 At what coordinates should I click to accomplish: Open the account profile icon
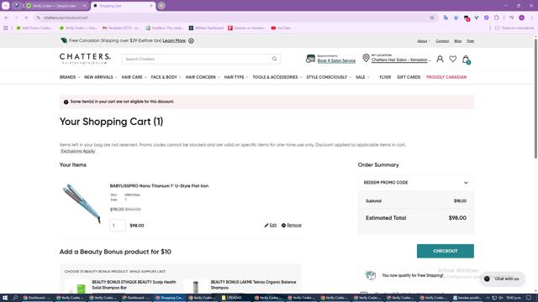point(440,59)
